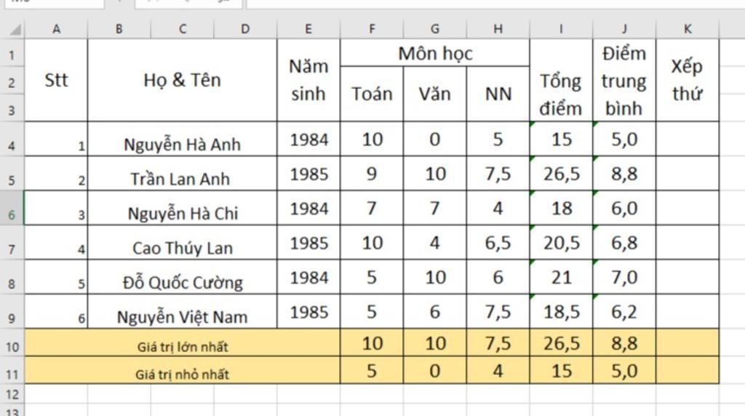Click inside the formula bar
The width and height of the screenshot is (745, 416).
(495, 3)
